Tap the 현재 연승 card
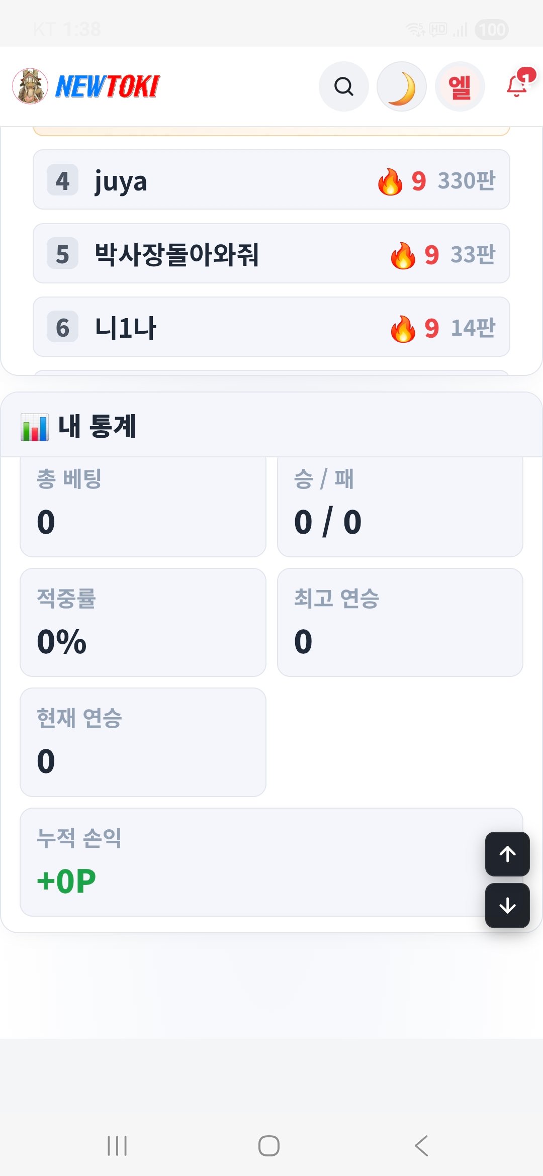Screen dimensions: 543x1176 tap(143, 742)
